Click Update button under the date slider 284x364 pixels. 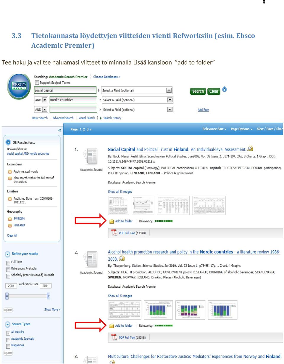point(8,310)
